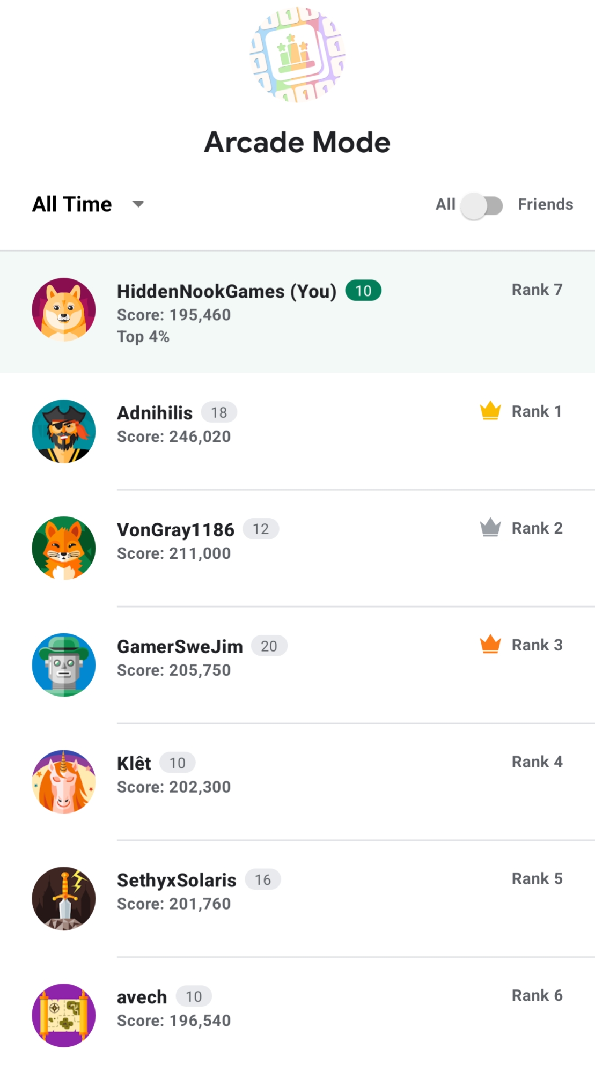Image resolution: width=595 pixels, height=1072 pixels.
Task: Toggle the All/Friends leaderboard switch
Action: [x=482, y=205]
